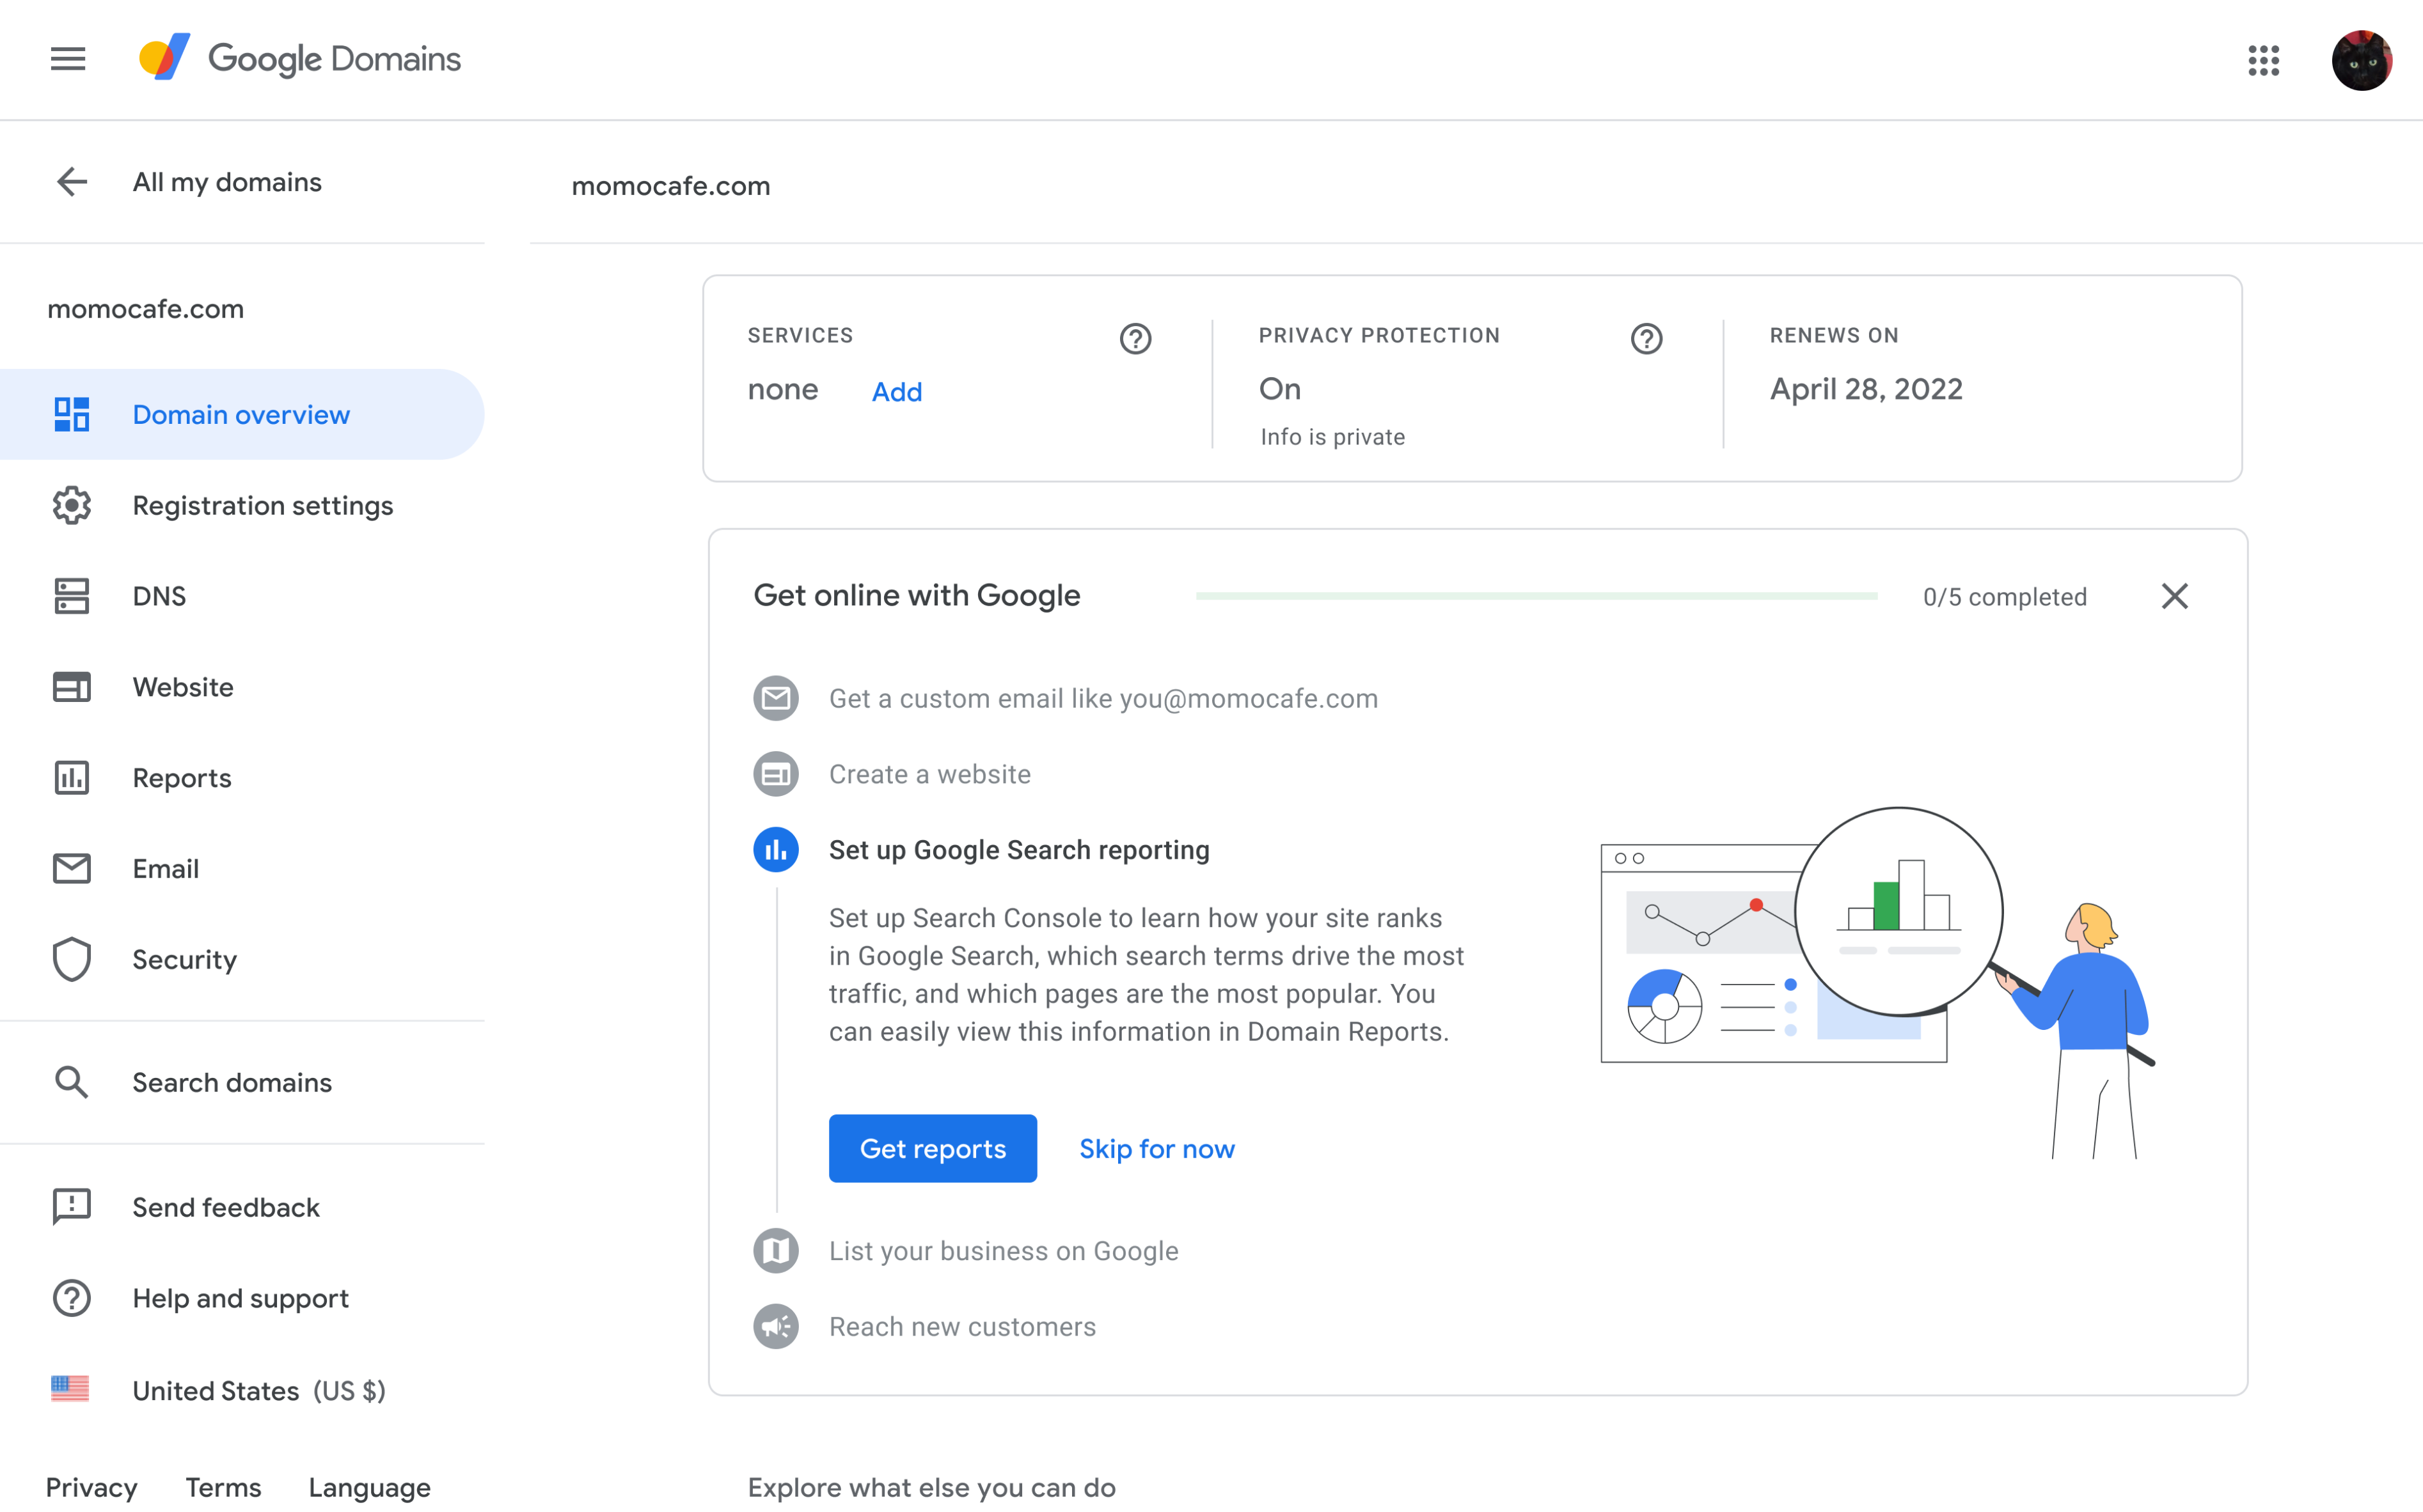Open the Email section
Viewport: 2423px width, 1512px height.
pos(241,869)
